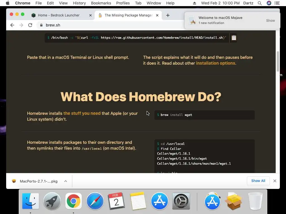
Task: Click the date and time in menu bar
Action: pos(220,3)
